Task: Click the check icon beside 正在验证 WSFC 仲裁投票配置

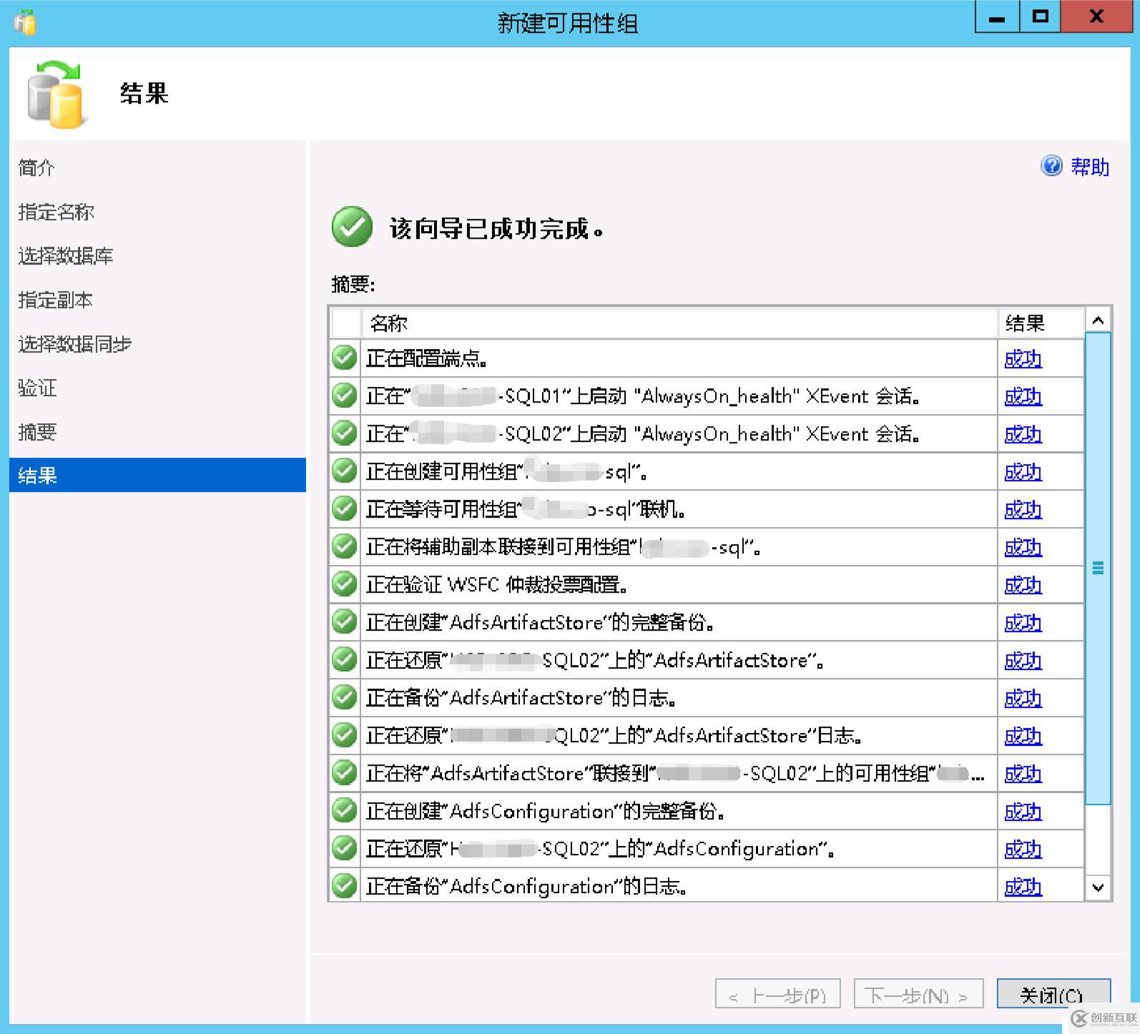Action: [345, 584]
